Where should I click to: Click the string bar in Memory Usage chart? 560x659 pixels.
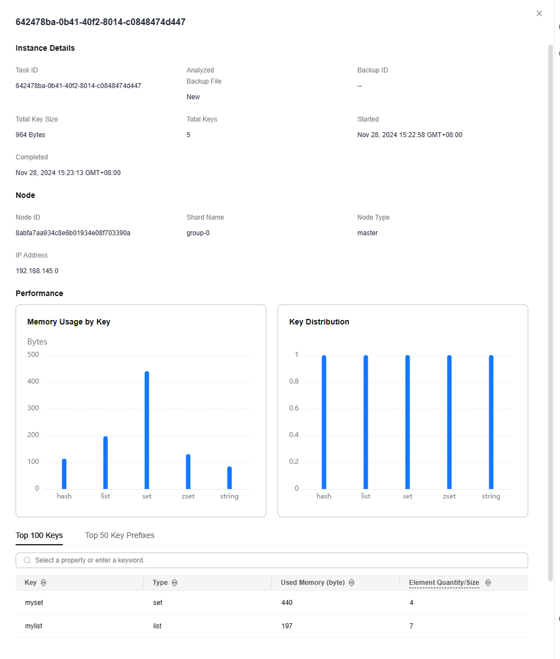(x=230, y=477)
